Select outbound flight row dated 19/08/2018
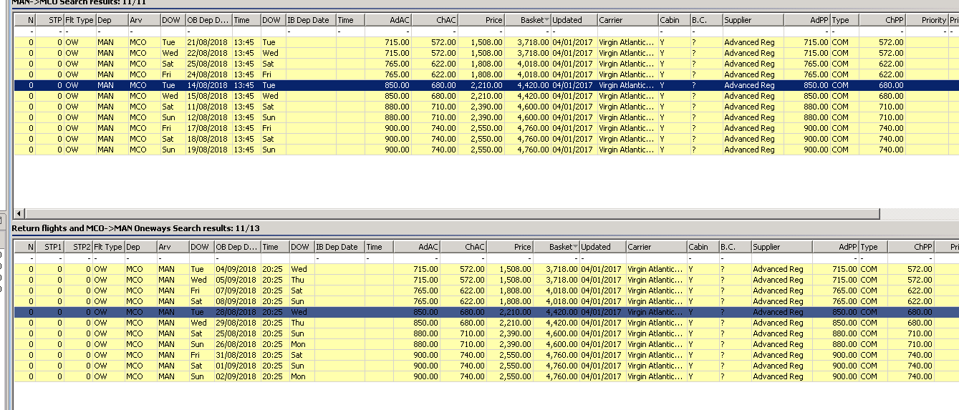The height and width of the screenshot is (410, 959). click(206, 150)
